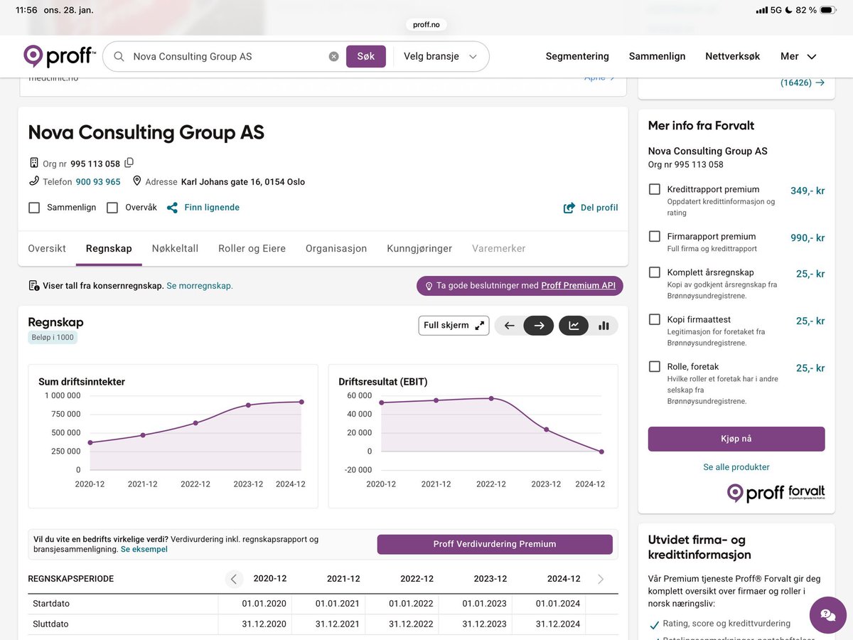Switch to the Varemerker tab
The width and height of the screenshot is (853, 640).
click(x=498, y=248)
